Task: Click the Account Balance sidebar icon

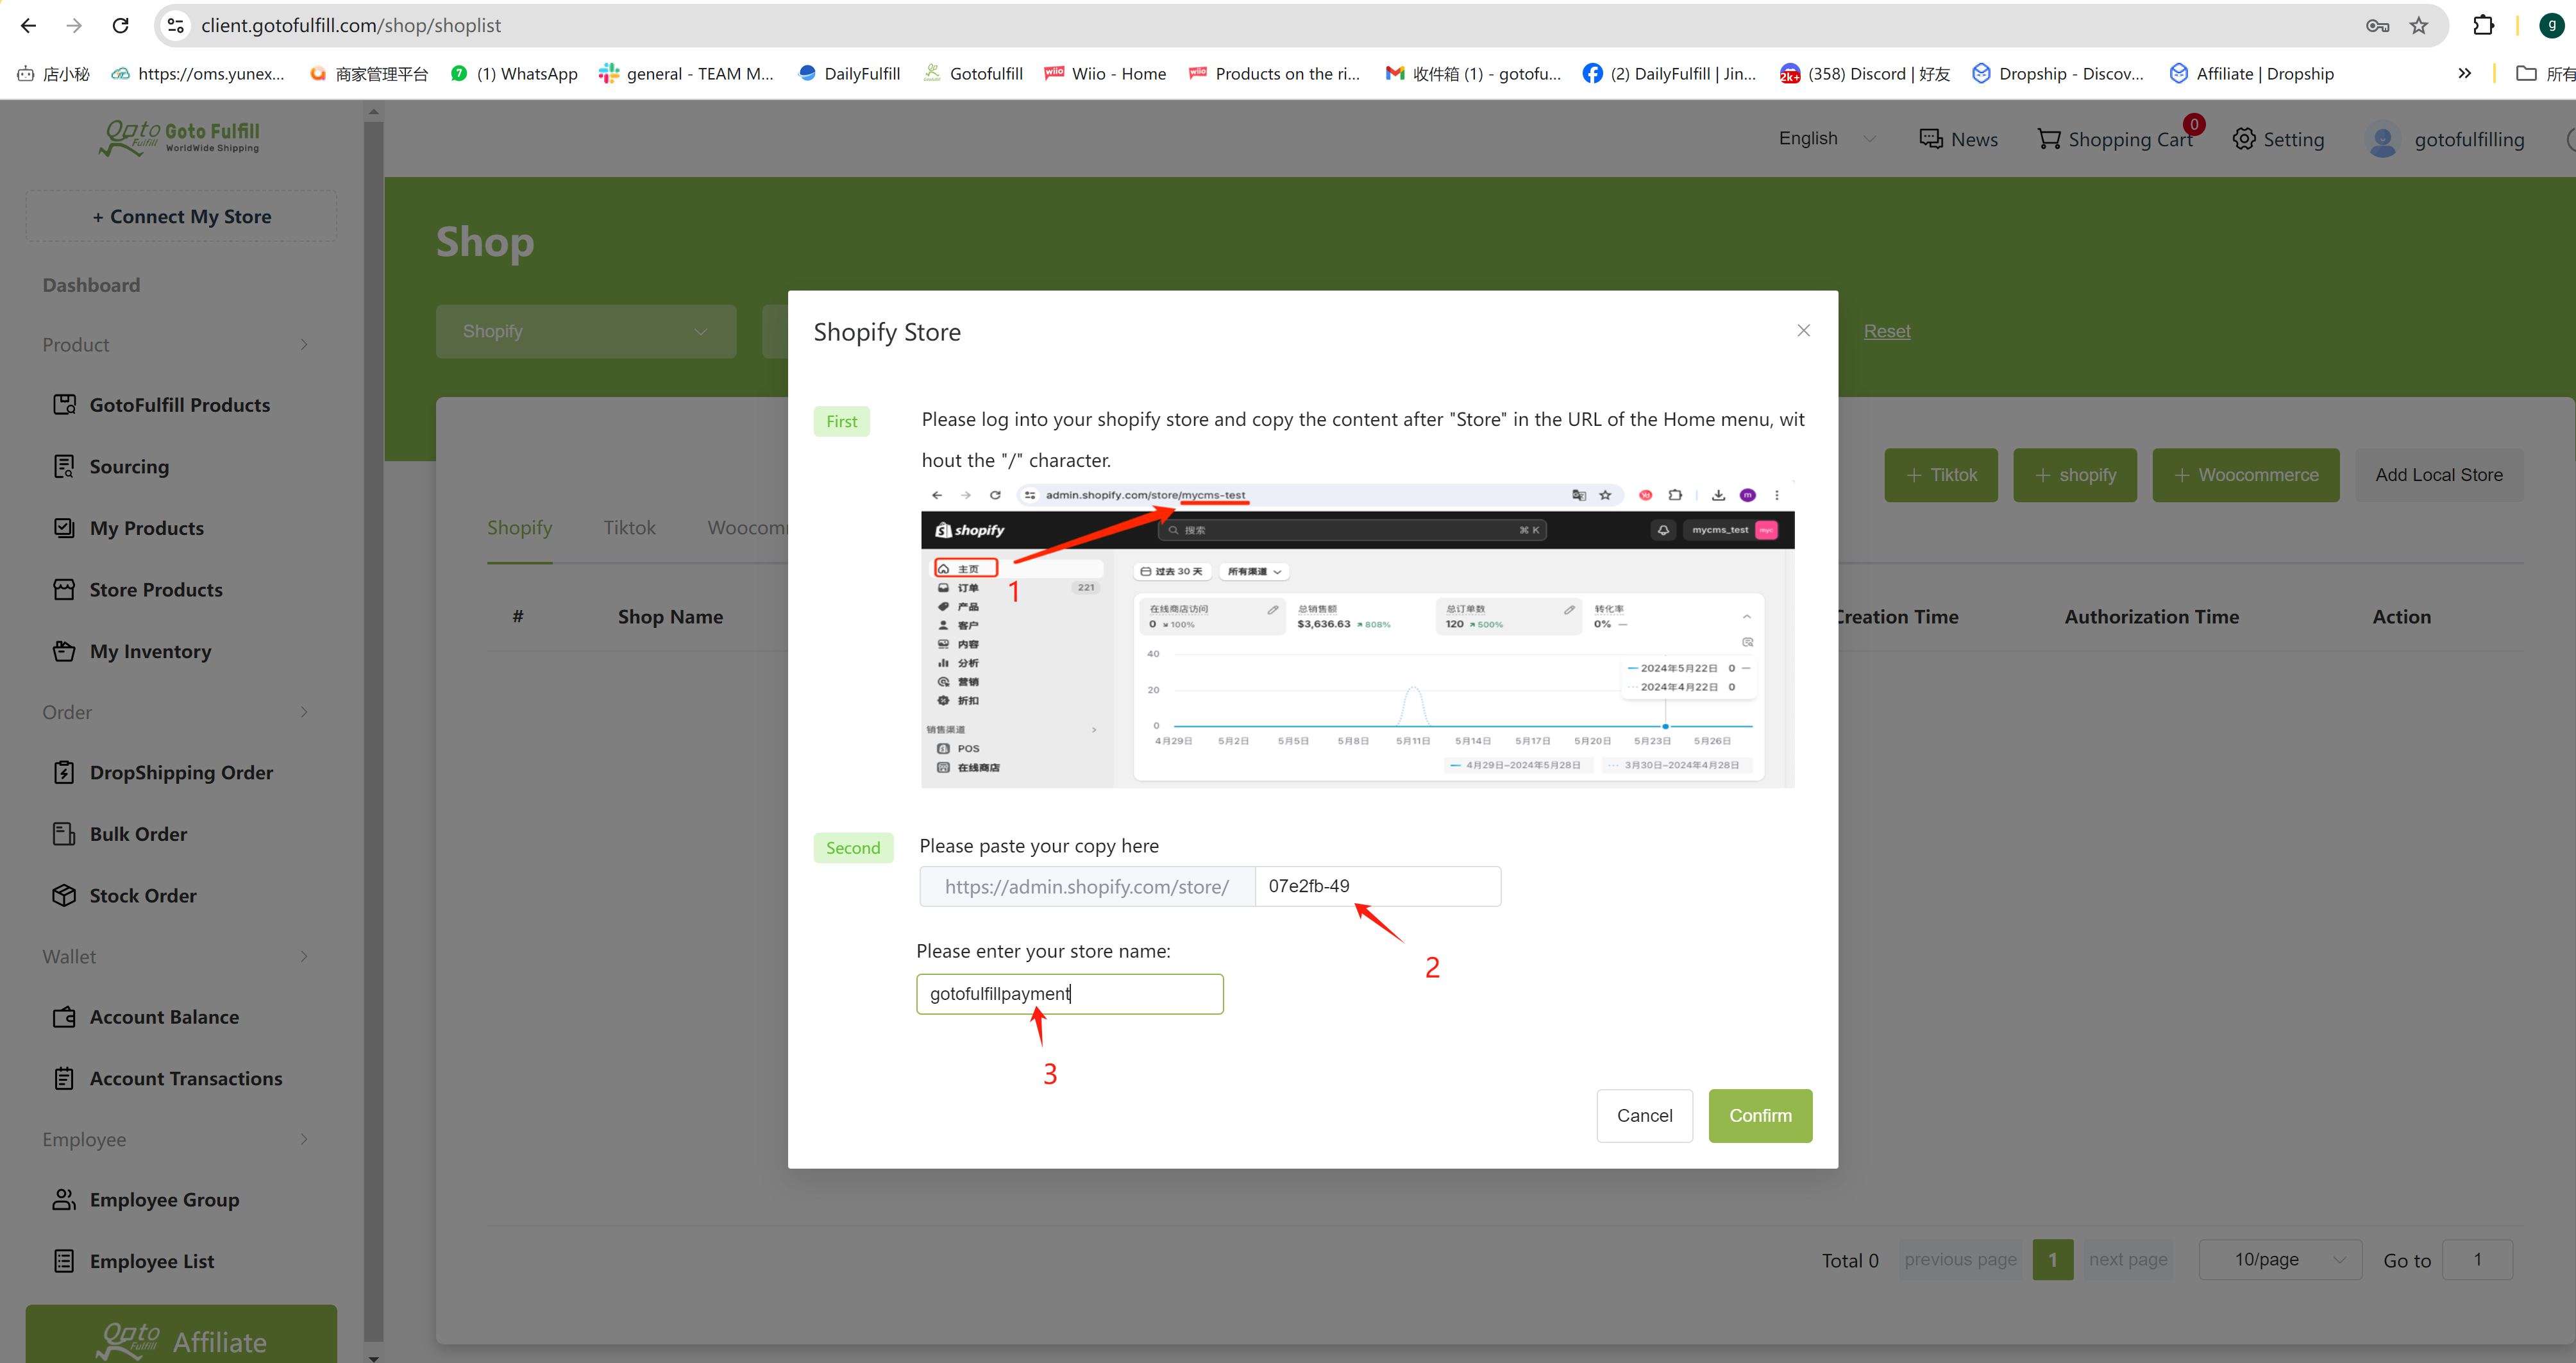Action: point(64,1017)
